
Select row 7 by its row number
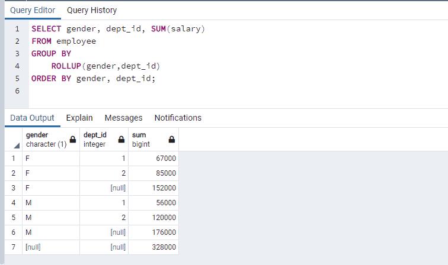point(13,247)
